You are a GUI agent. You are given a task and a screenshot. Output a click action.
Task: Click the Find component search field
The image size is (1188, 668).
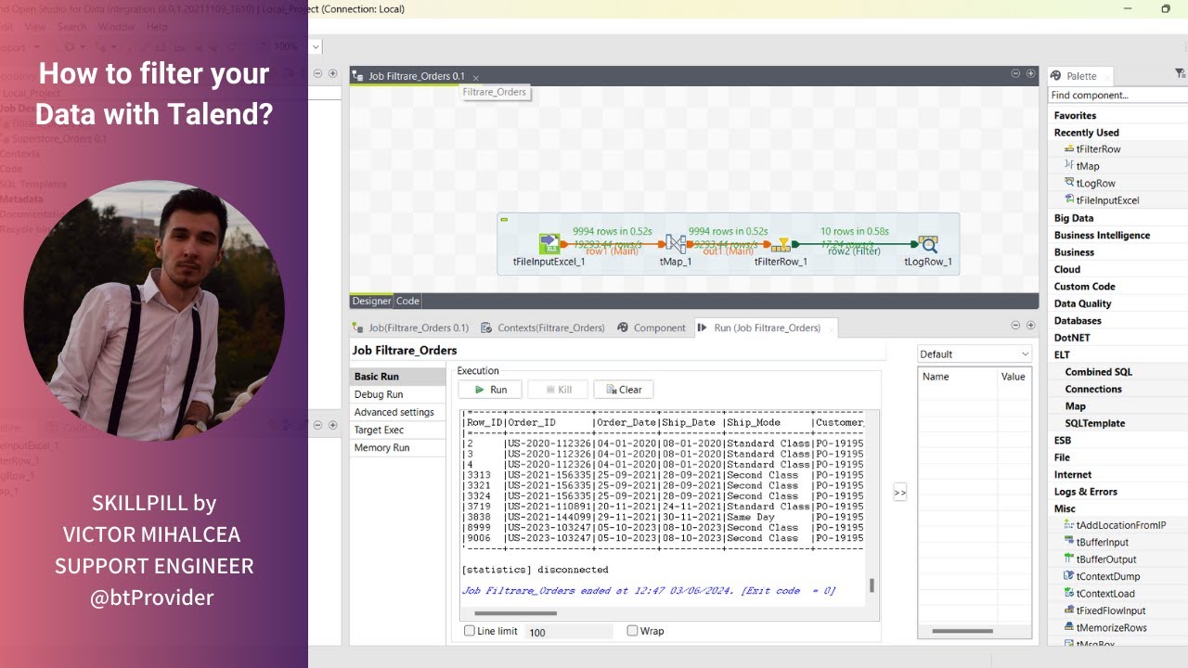(x=1117, y=95)
